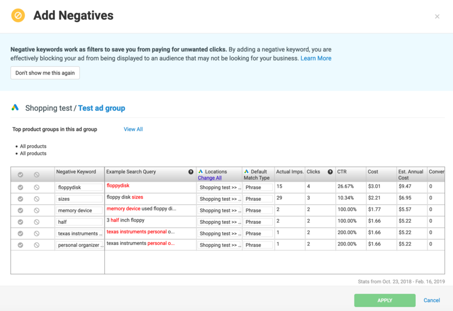Click block icon in sizes row
Image resolution: width=453 pixels, height=311 pixels.
coord(36,199)
